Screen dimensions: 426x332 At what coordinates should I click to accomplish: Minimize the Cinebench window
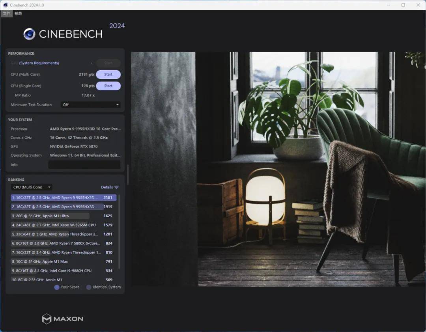(x=389, y=5)
